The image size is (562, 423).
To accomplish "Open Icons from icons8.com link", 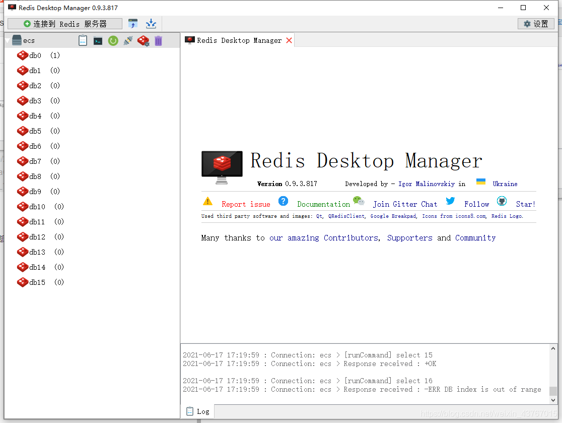I will (x=454, y=216).
